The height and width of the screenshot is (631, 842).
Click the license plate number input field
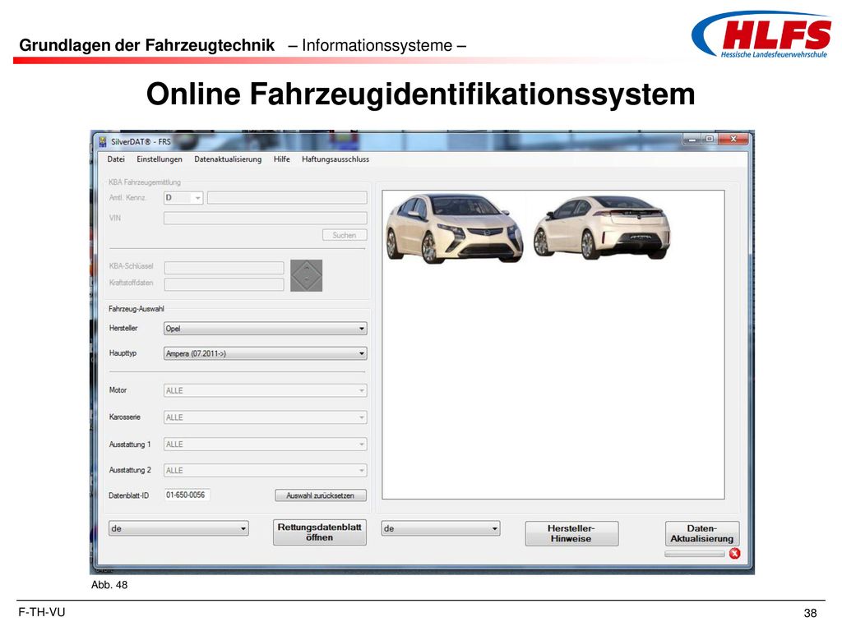coord(287,198)
